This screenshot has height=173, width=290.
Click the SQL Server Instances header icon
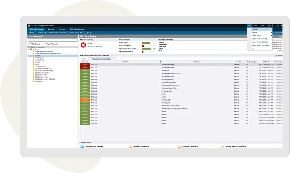(29, 47)
